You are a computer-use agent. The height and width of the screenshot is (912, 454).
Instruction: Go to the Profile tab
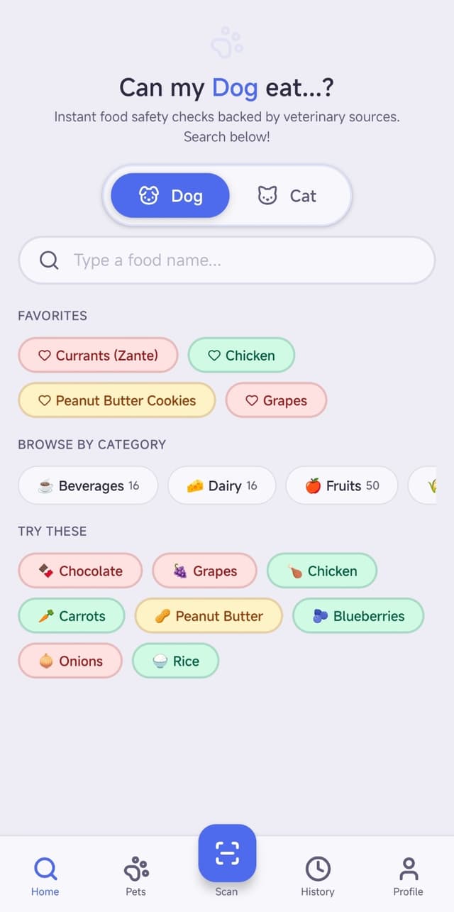tap(408, 876)
